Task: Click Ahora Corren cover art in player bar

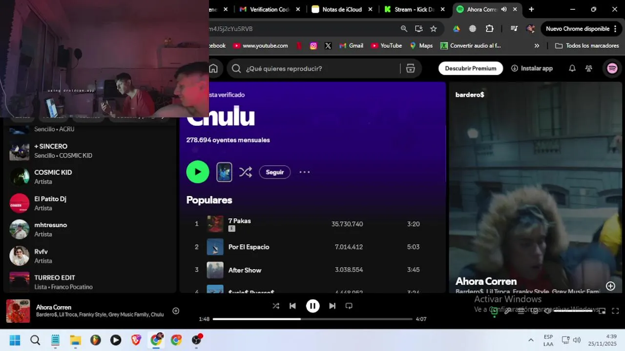Action: pos(18,311)
